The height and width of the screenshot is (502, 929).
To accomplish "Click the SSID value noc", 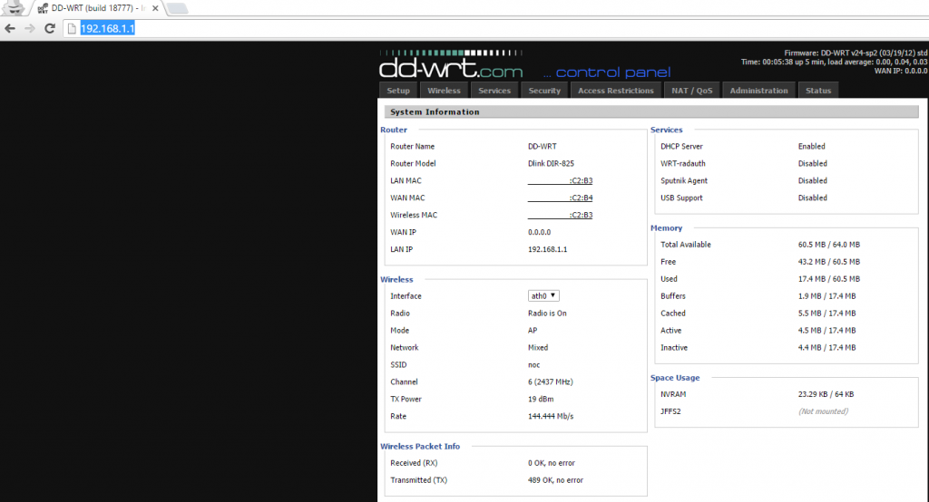I will (533, 364).
